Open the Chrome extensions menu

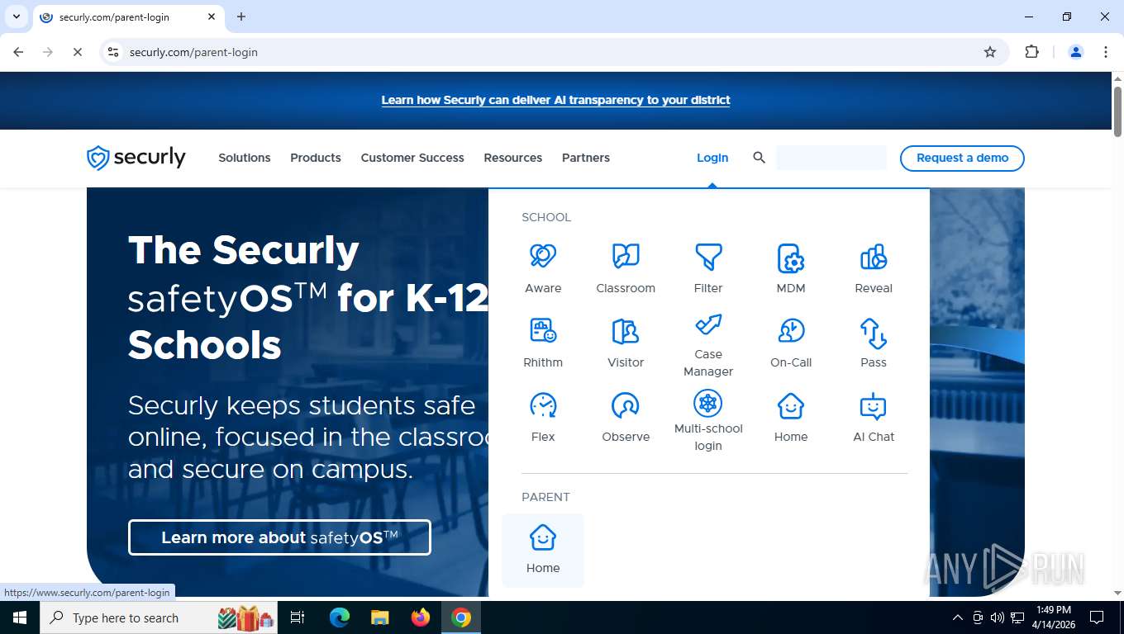click(1031, 52)
